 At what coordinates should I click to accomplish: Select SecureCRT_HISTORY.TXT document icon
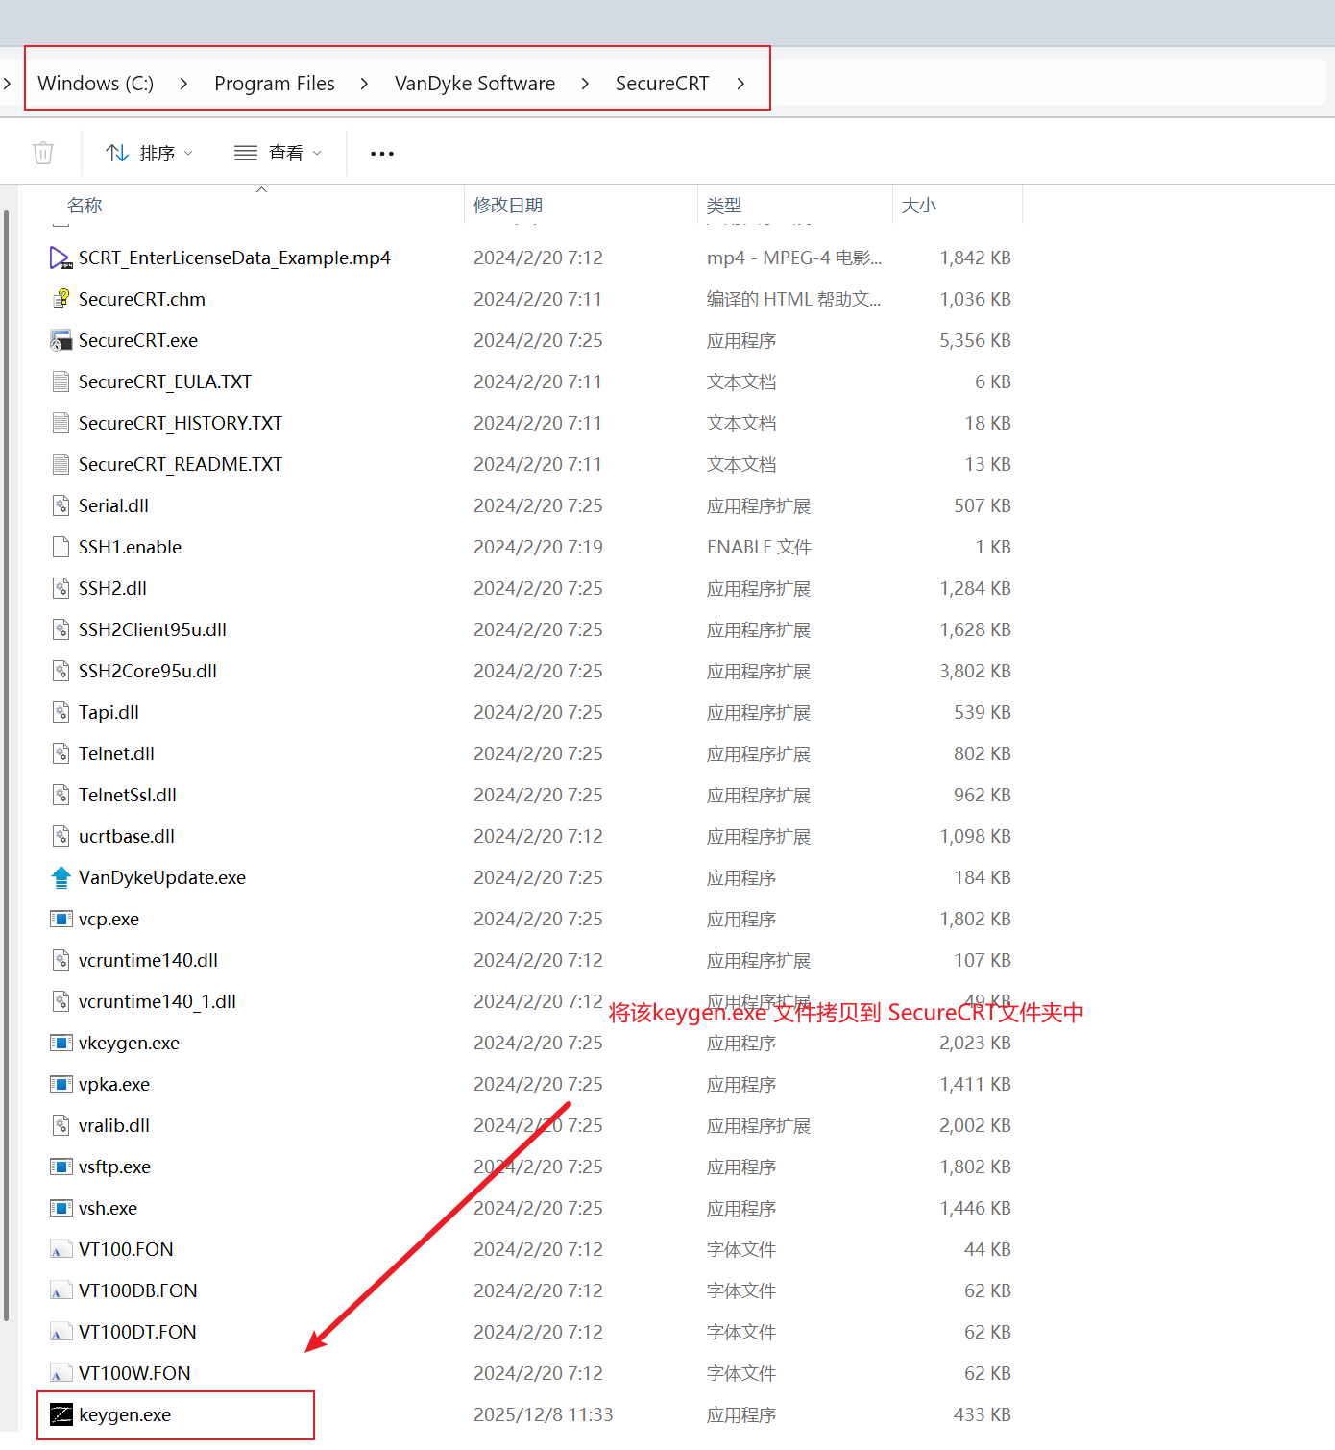pyautogui.click(x=61, y=423)
